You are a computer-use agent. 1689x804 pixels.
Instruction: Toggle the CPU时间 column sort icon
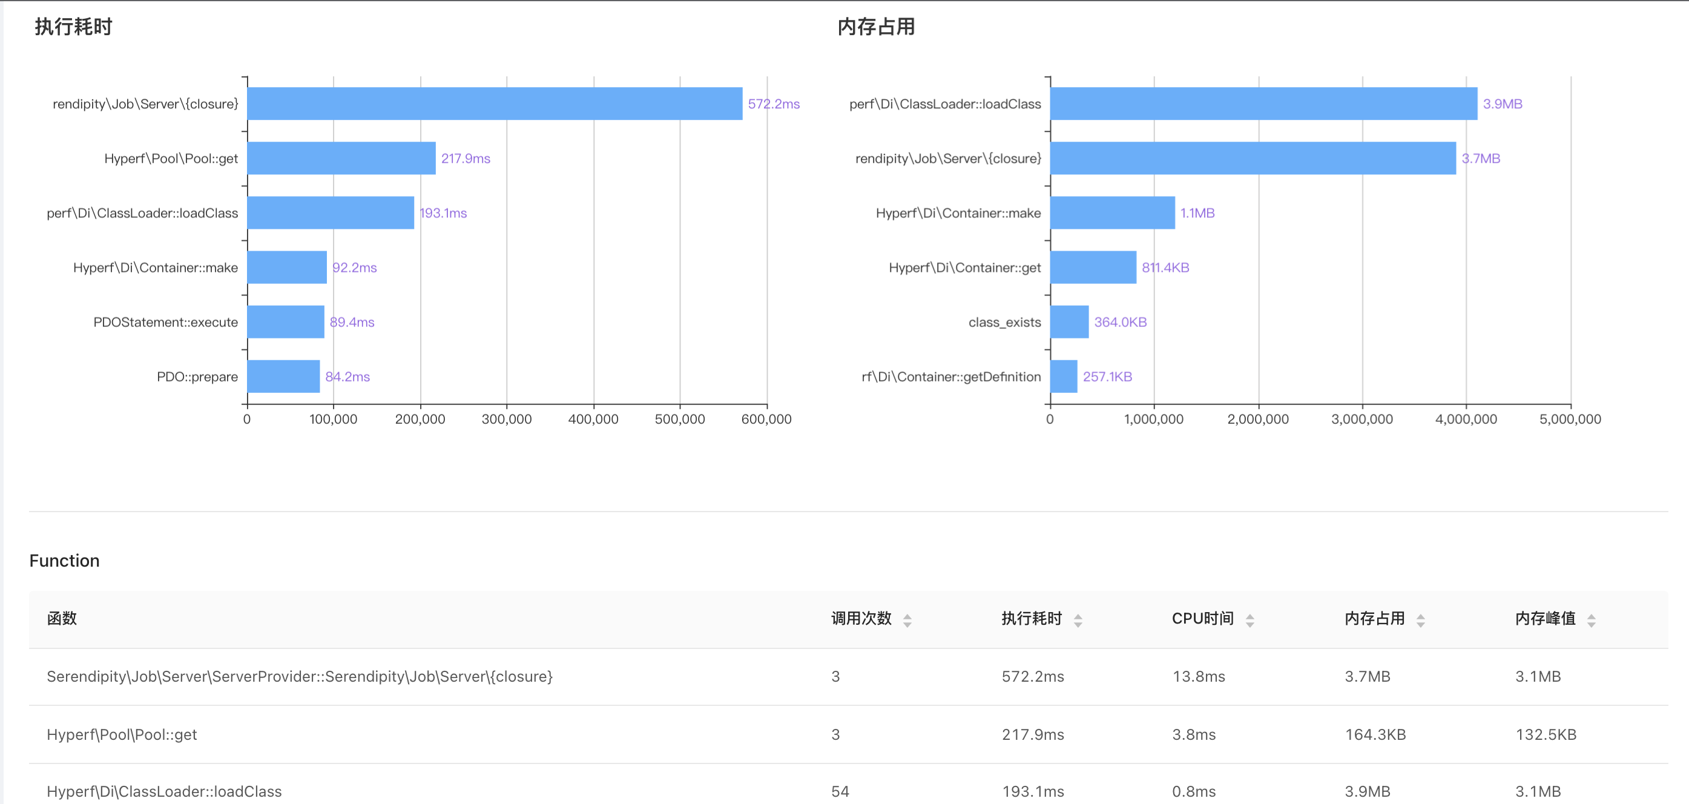[1249, 620]
